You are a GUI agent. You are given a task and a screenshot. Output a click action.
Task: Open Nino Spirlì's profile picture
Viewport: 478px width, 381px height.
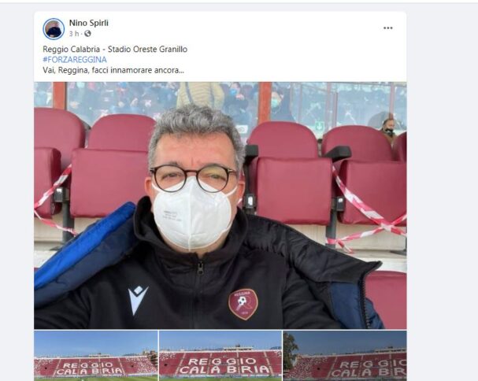pyautogui.click(x=54, y=28)
